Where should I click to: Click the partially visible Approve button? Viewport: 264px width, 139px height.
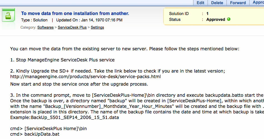(x=258, y=3)
